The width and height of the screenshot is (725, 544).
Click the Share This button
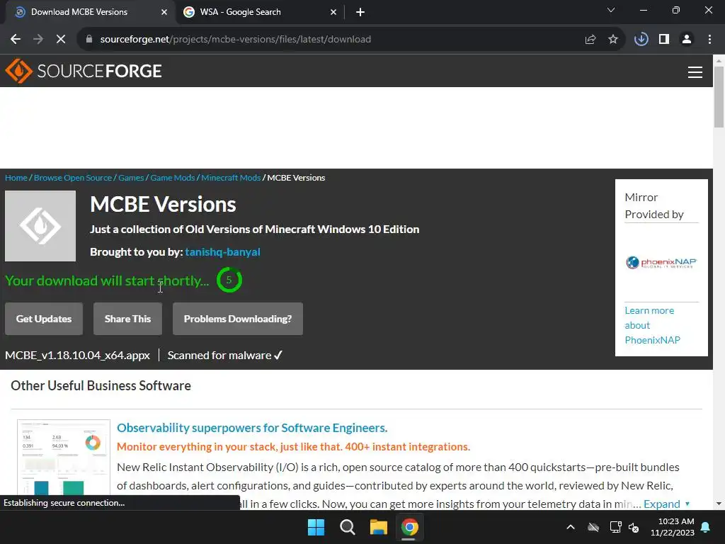point(127,319)
